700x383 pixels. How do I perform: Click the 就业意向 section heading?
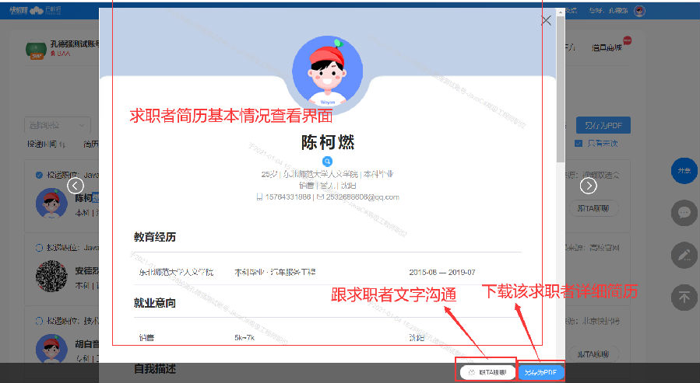155,303
